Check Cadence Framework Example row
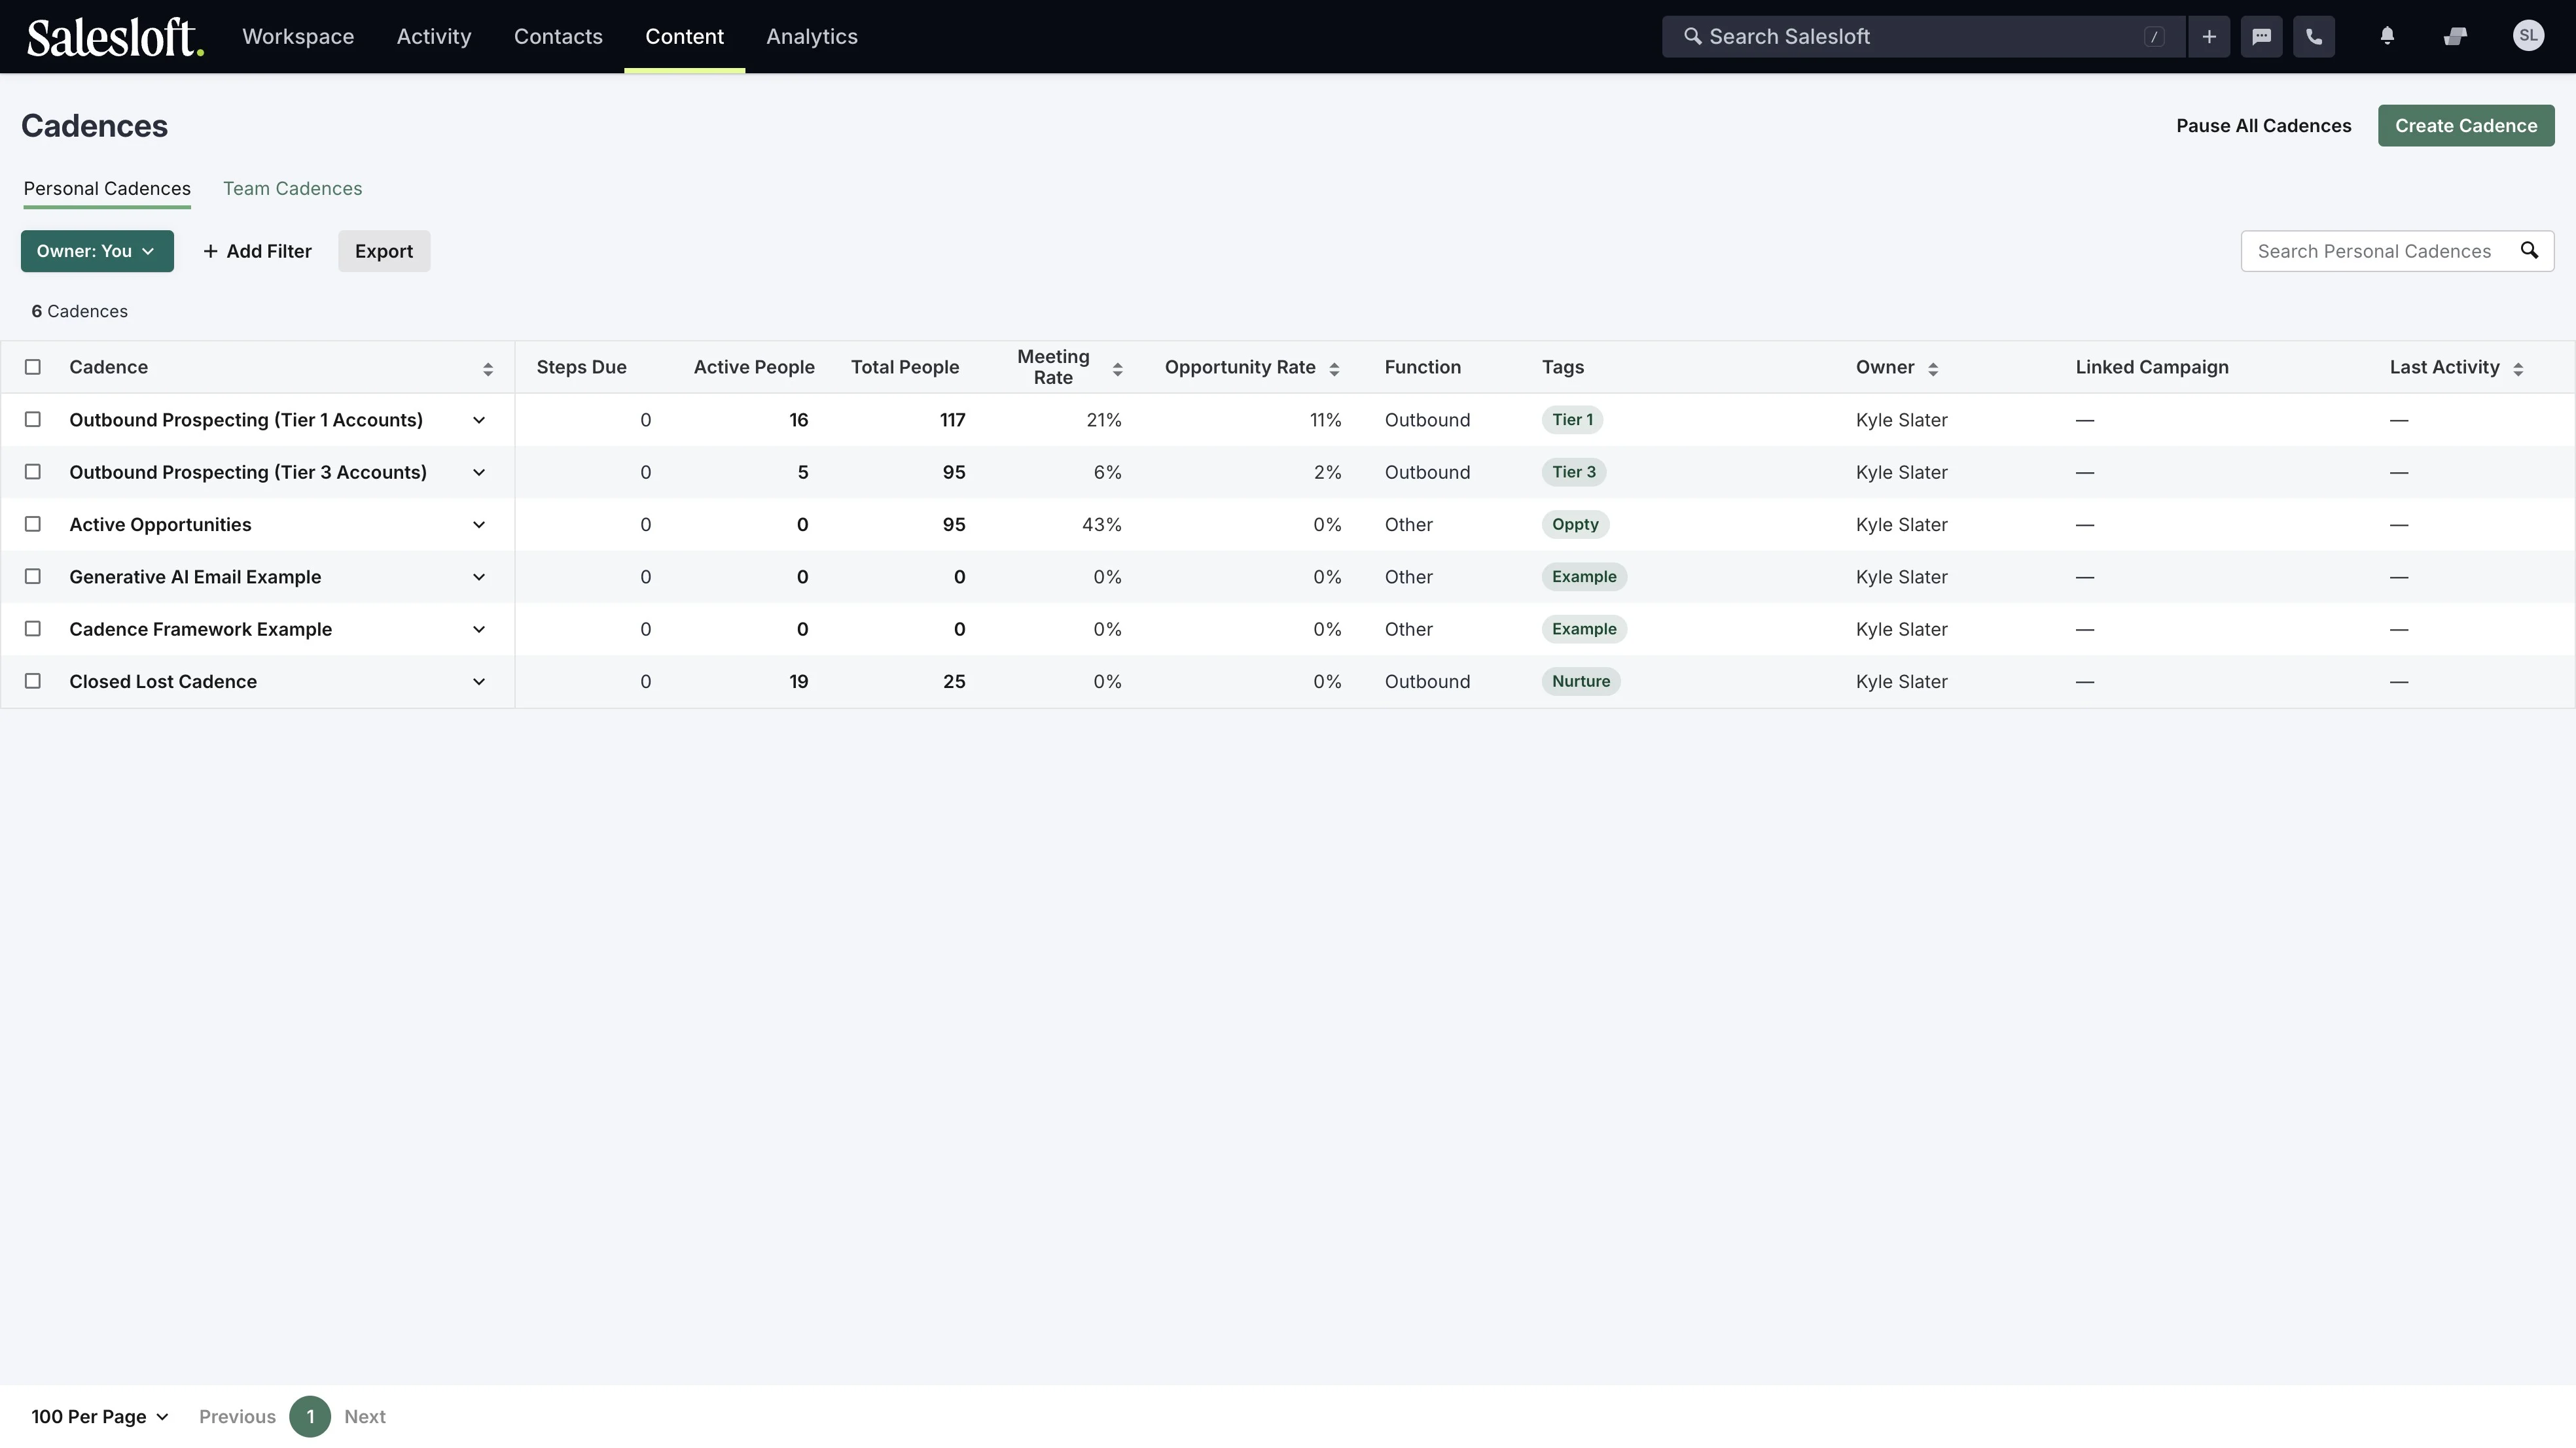This screenshot has height=1448, width=2576. (x=33, y=629)
